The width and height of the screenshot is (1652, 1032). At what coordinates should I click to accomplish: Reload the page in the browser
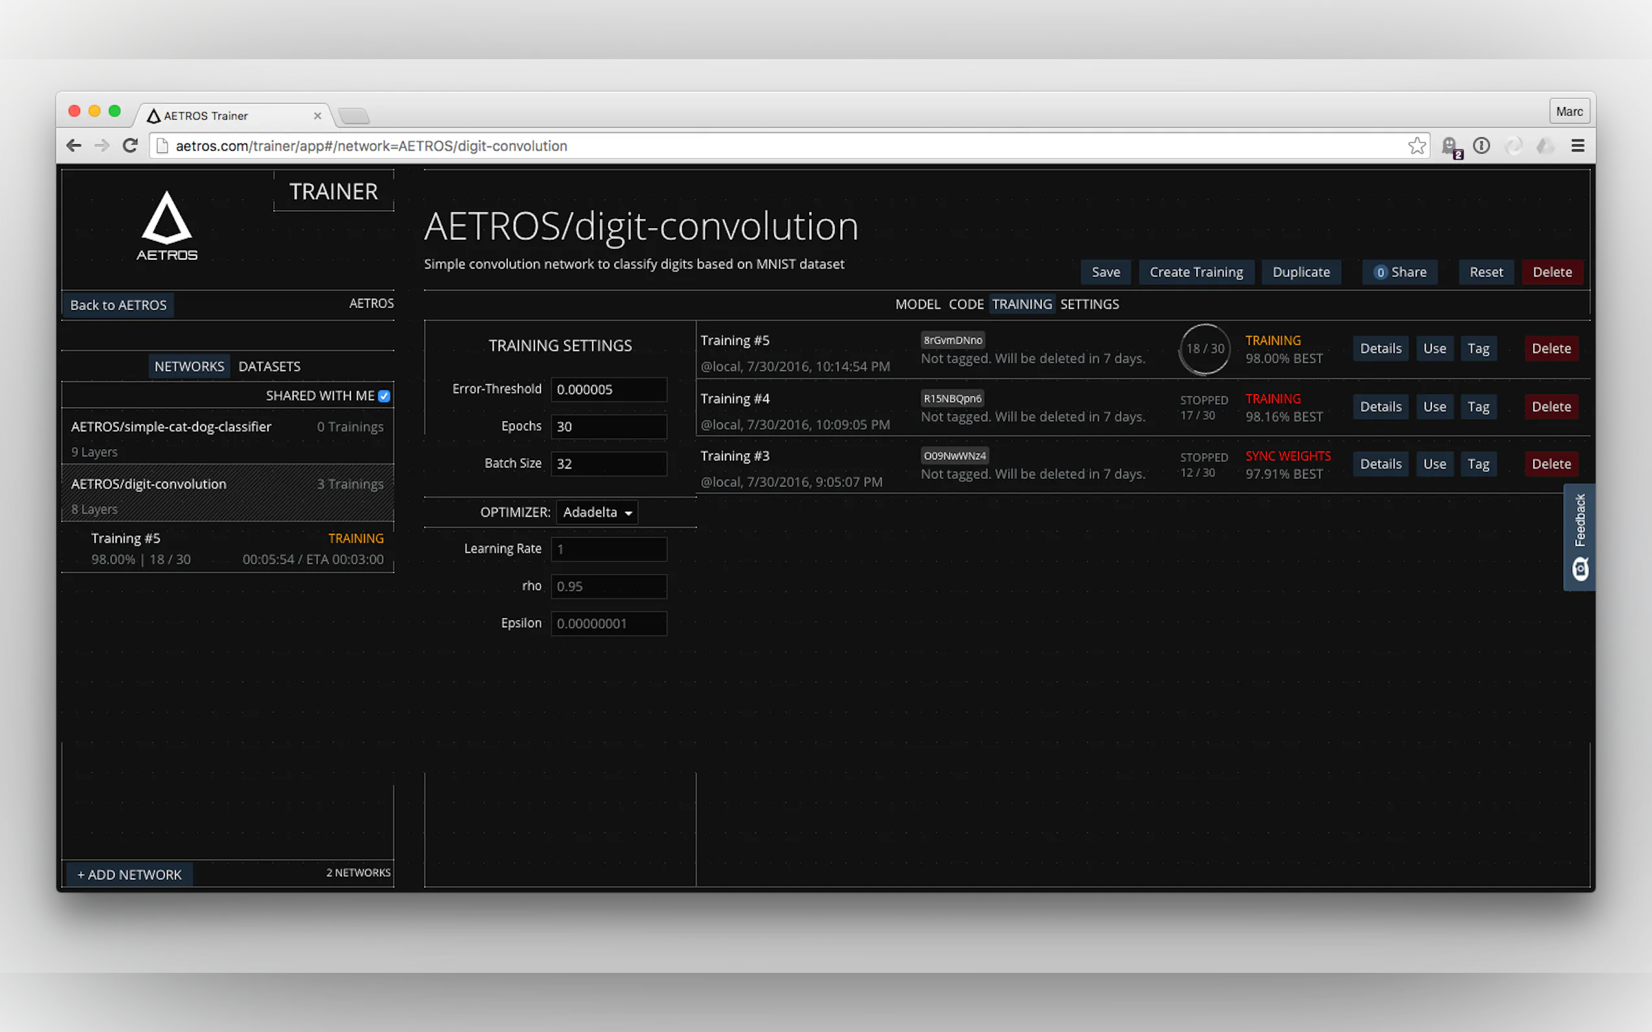click(x=131, y=146)
